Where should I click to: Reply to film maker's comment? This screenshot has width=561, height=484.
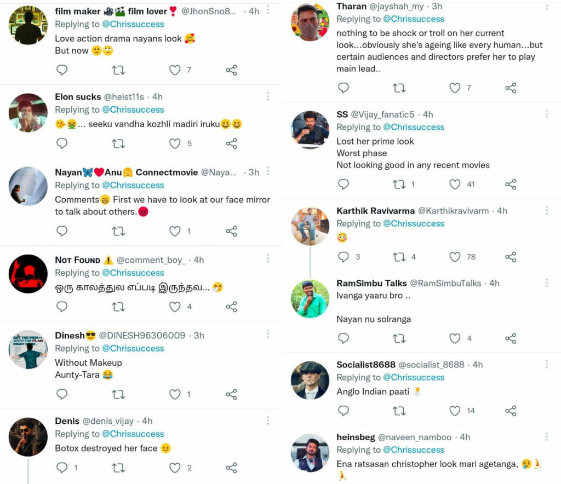[62, 70]
